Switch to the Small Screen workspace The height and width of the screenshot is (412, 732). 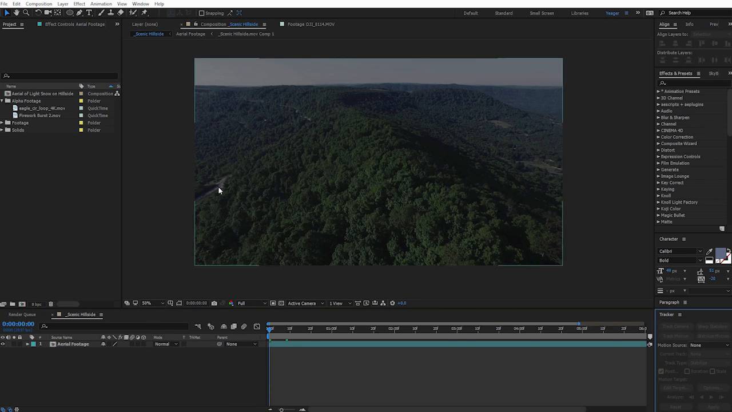point(542,13)
